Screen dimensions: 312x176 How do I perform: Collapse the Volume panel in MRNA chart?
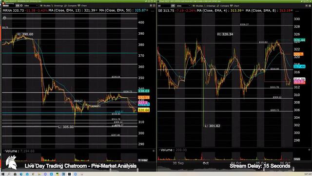click(4, 151)
